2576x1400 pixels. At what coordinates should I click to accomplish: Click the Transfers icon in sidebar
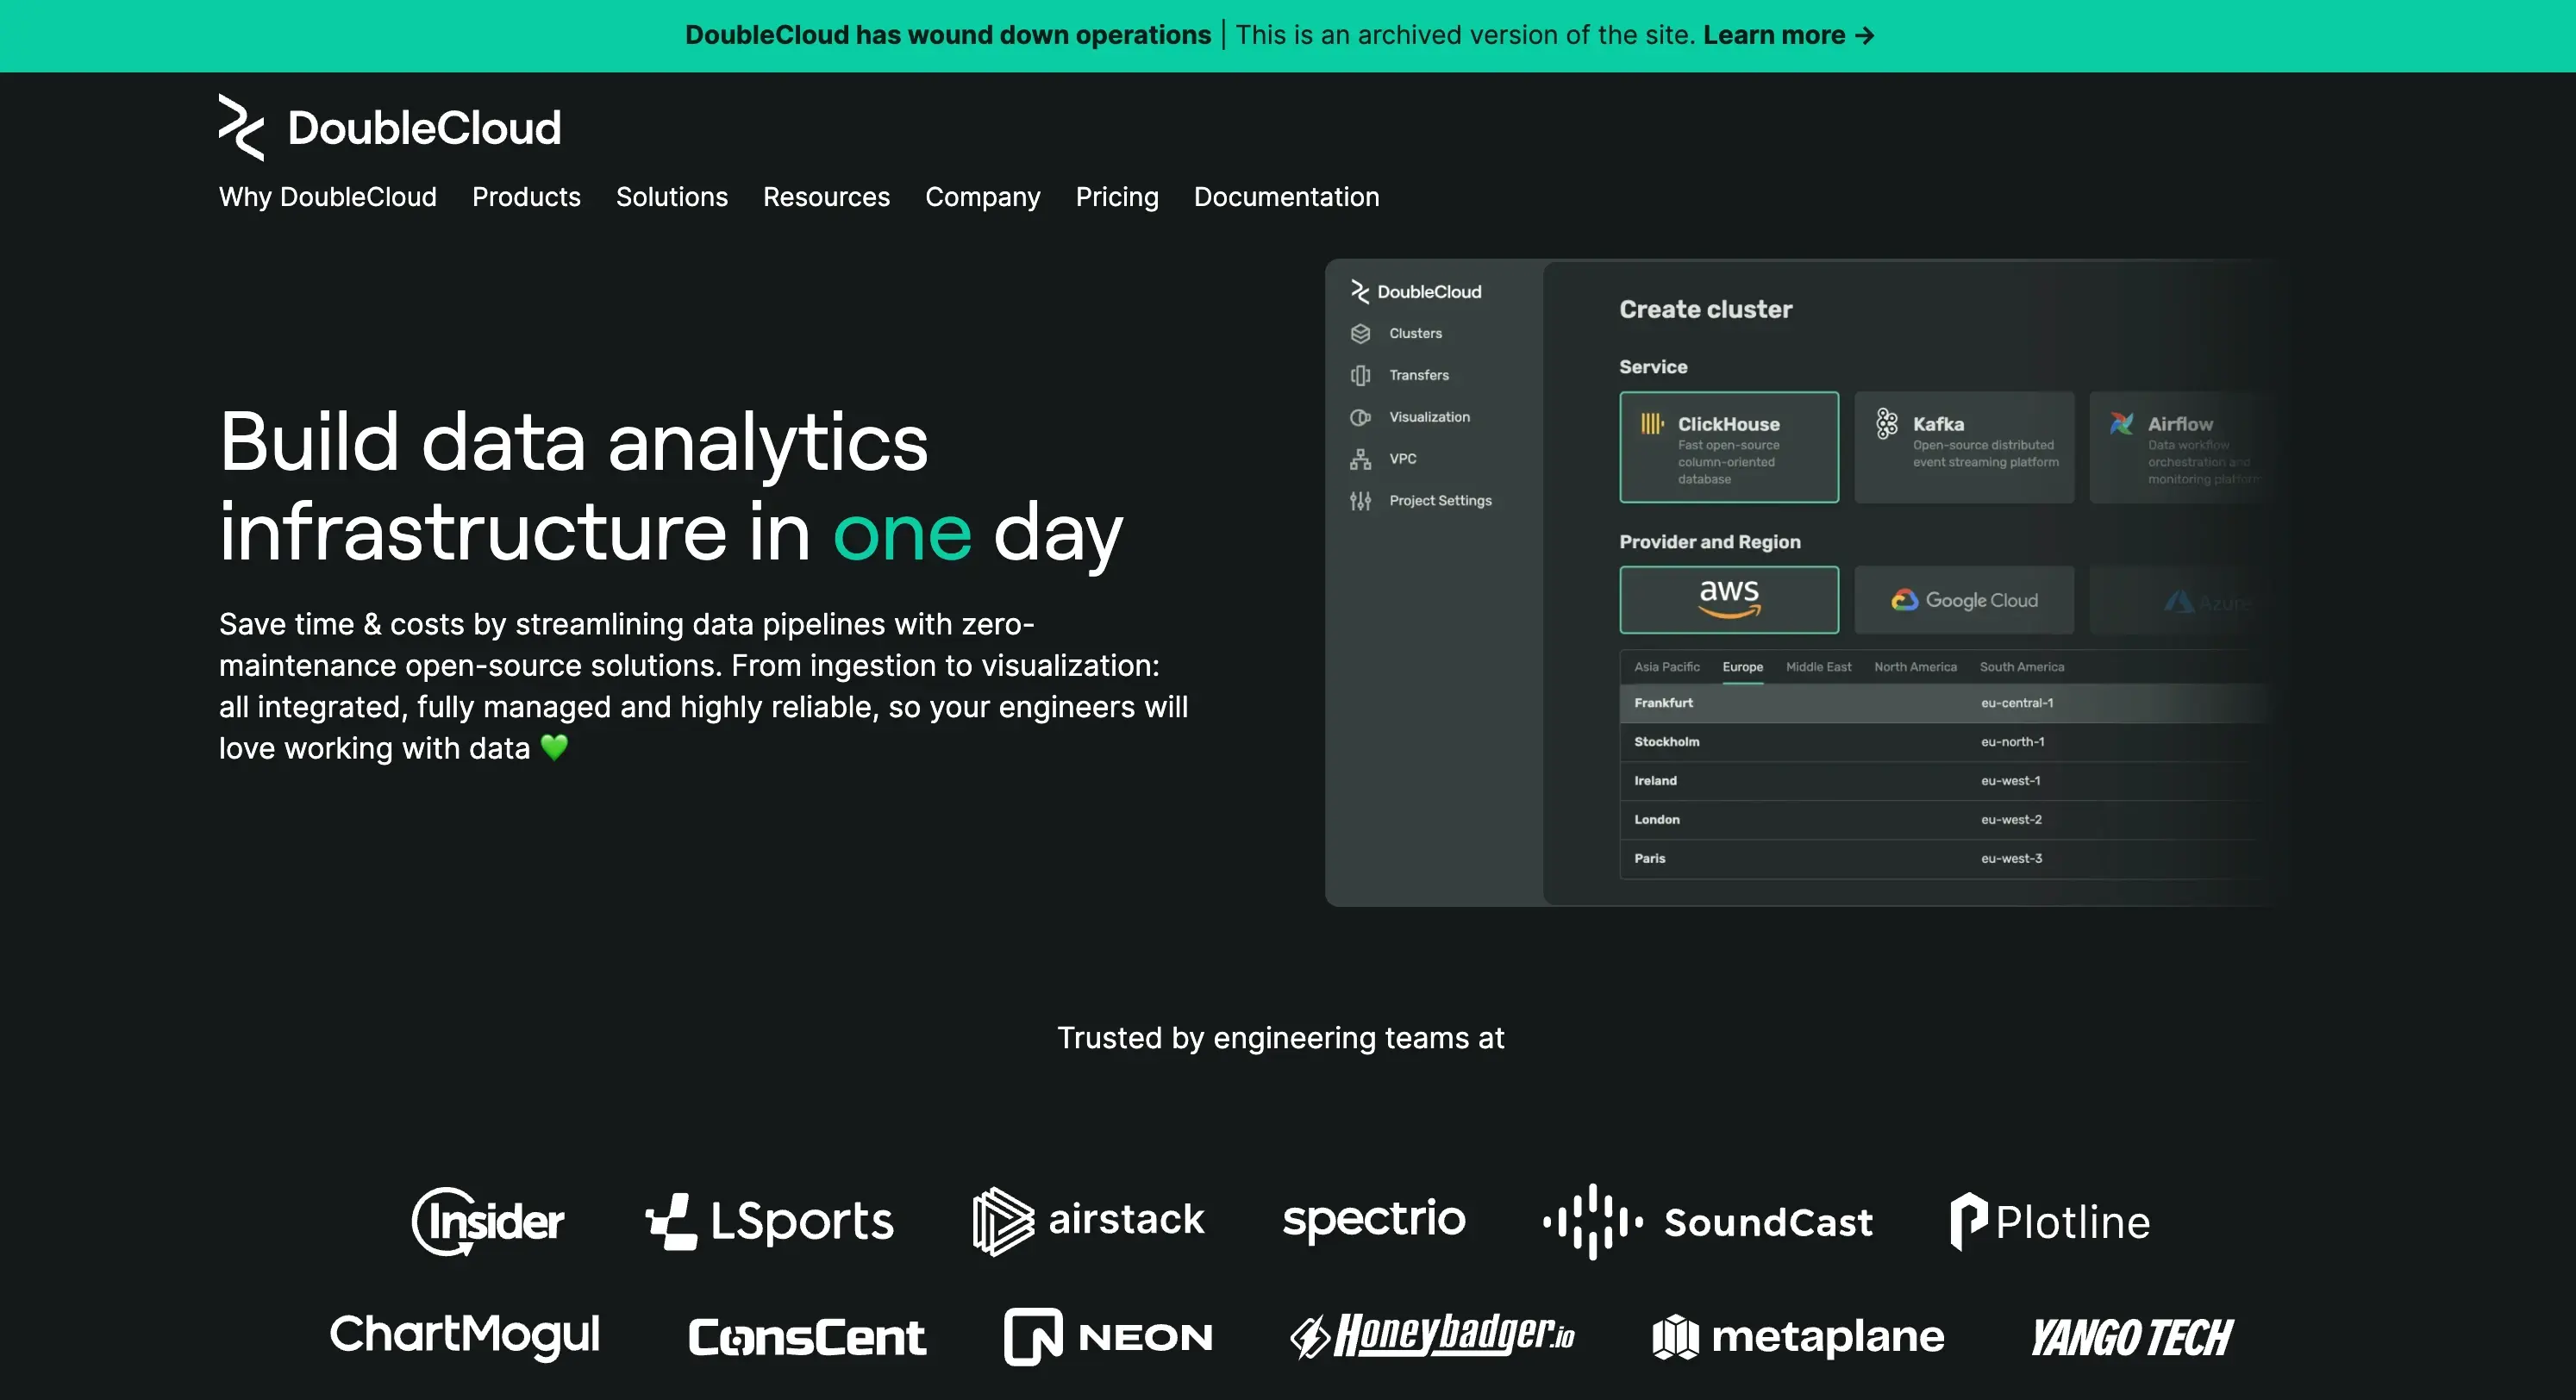click(1360, 375)
